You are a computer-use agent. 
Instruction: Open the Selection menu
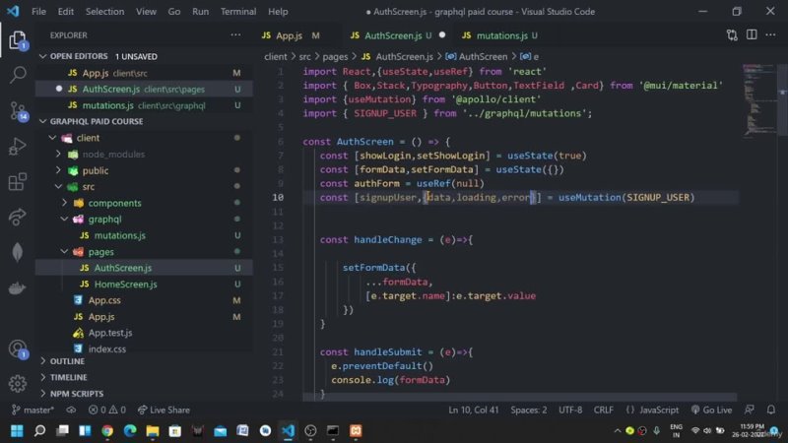point(104,11)
